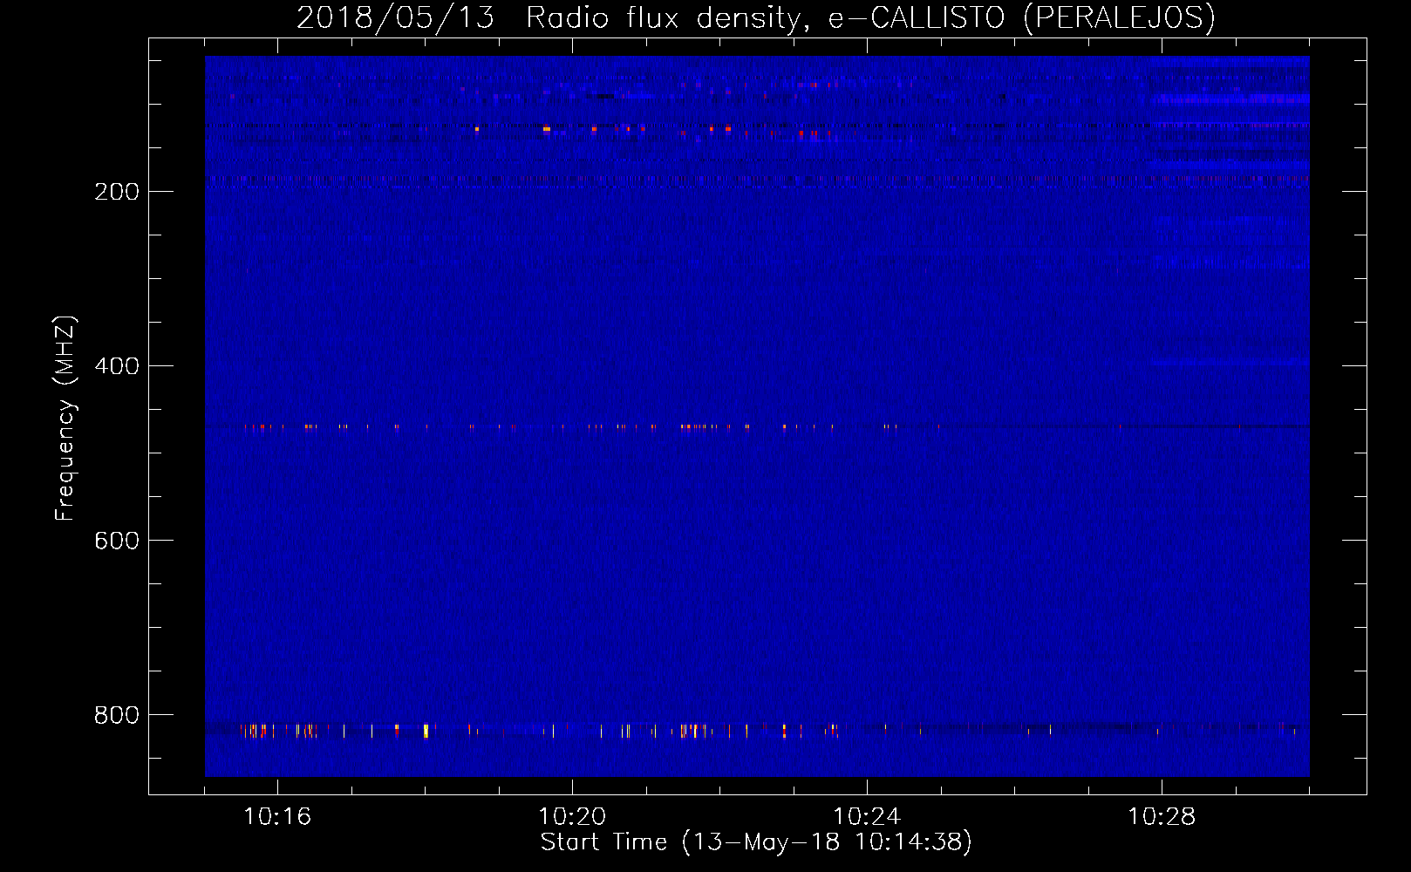Viewport: 1411px width, 872px height.
Task: Click the 10:20 time tick label
Action: click(x=572, y=817)
